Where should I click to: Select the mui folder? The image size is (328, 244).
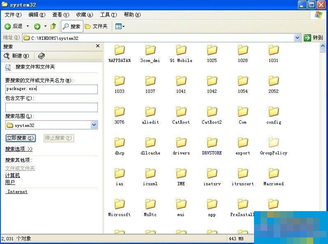(181, 207)
